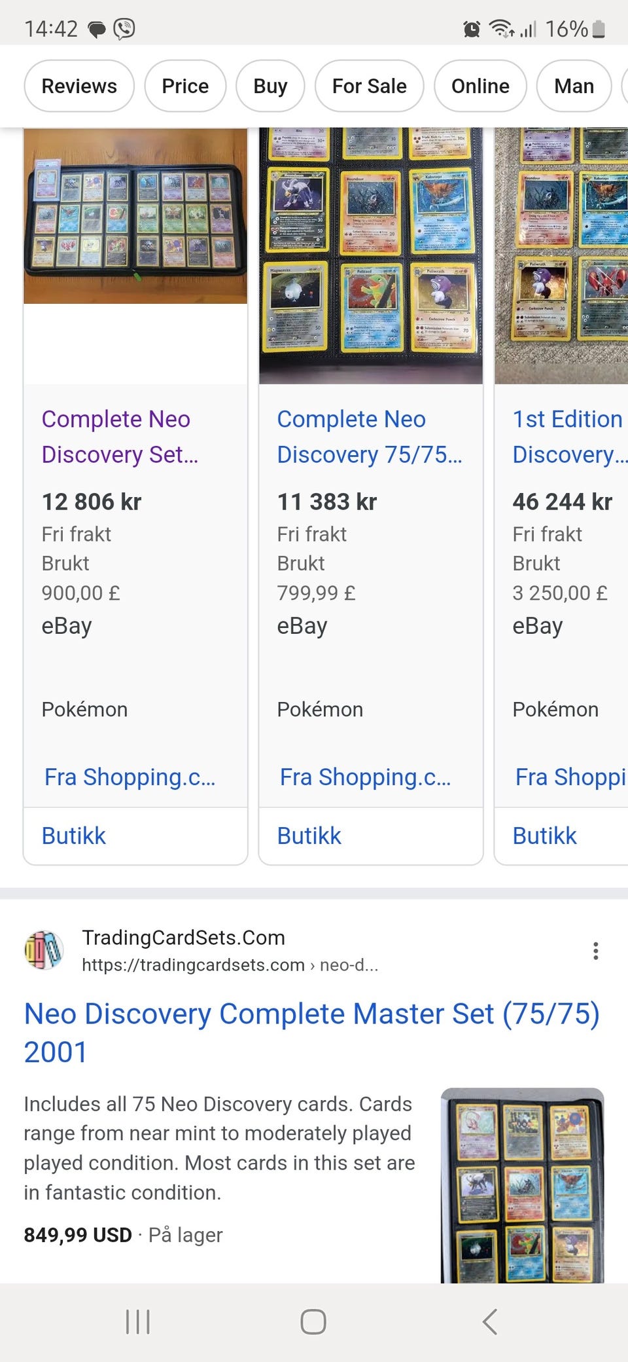Tap Butikk under the 12 806 kr listing
This screenshot has height=1362, width=628.
tap(74, 836)
